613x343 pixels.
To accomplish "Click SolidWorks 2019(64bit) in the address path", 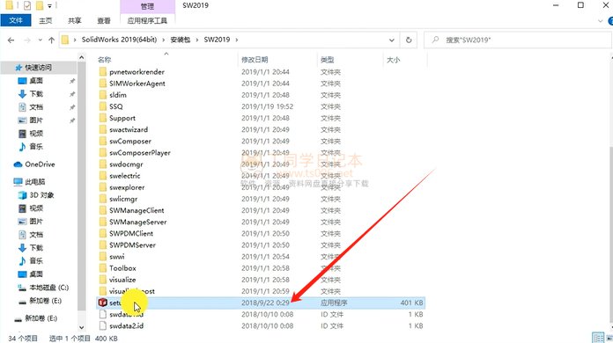I will point(119,40).
